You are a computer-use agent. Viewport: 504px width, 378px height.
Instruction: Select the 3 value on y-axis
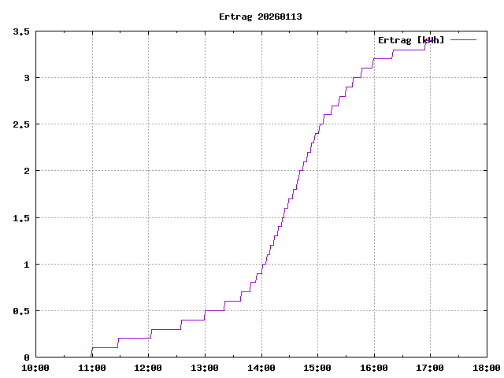(x=27, y=78)
